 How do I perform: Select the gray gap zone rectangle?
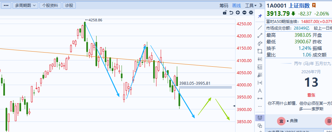(x=206, y=87)
